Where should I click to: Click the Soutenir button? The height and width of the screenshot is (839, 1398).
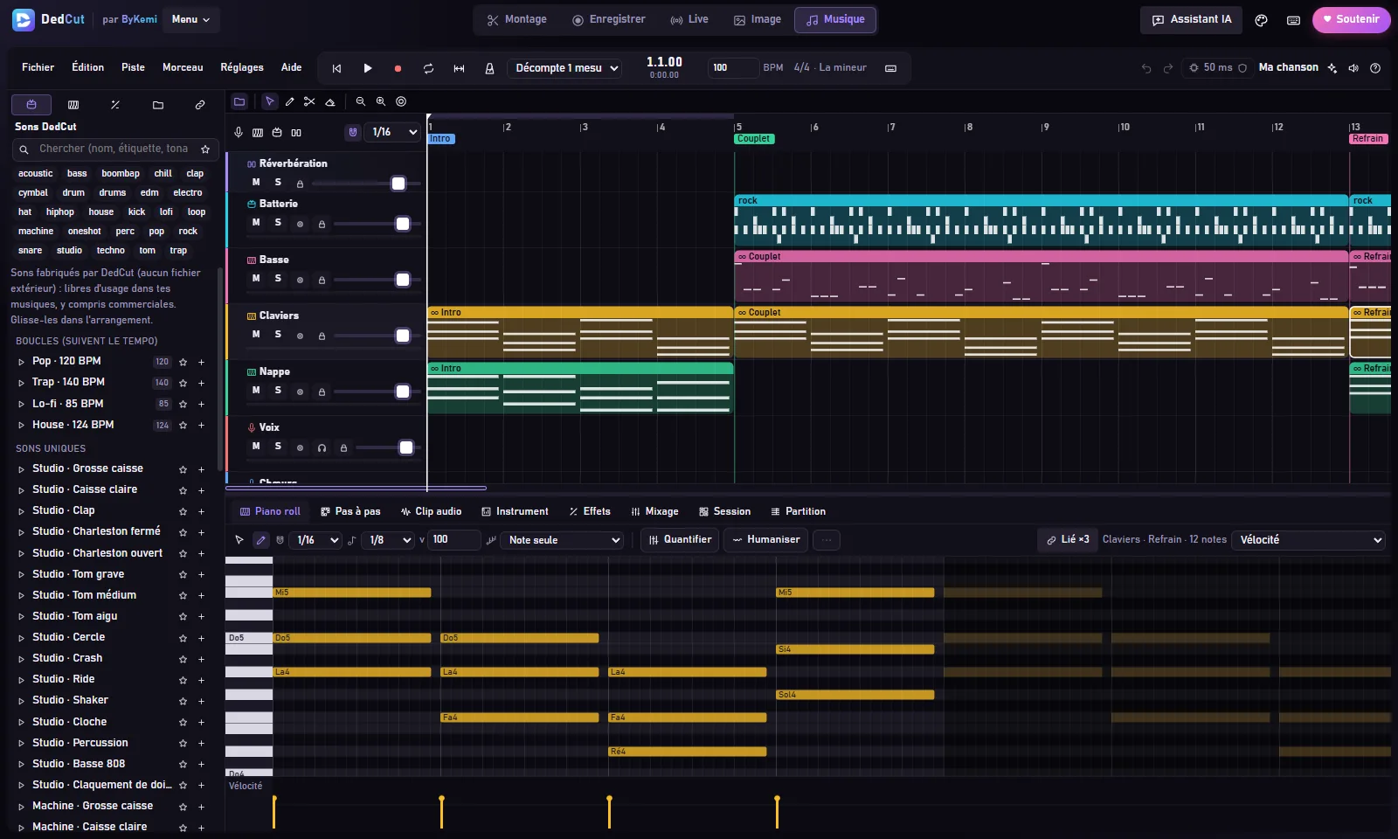click(x=1351, y=19)
